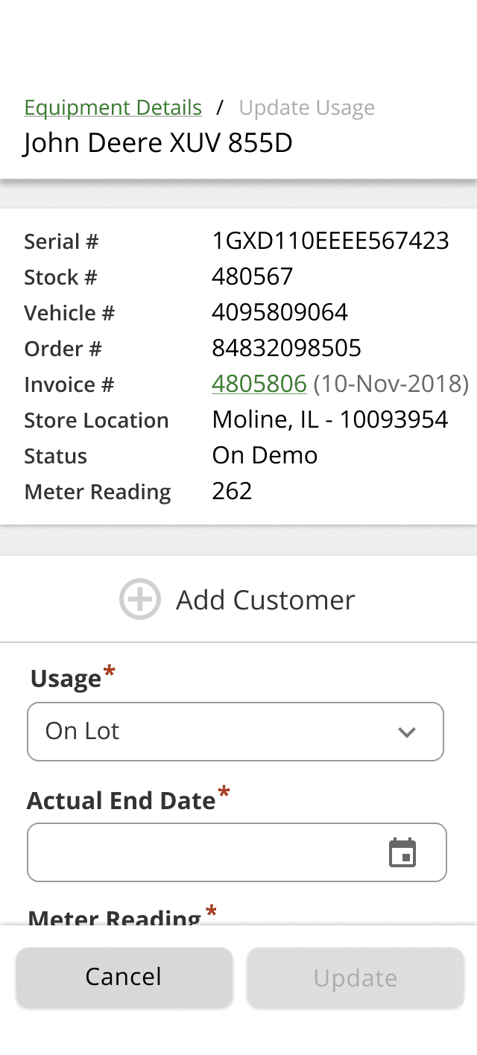Click the Update button
This screenshot has width=477, height=1055.
tap(356, 978)
